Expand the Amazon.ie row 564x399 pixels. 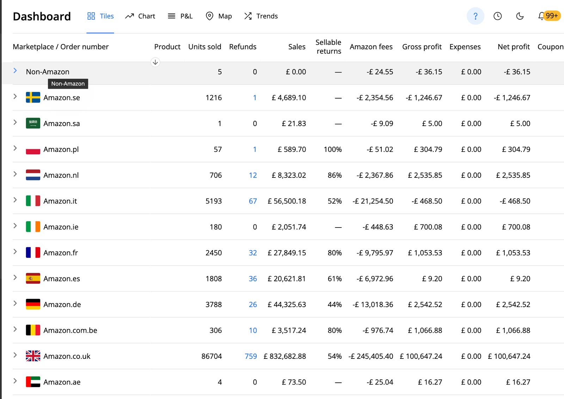pyautogui.click(x=15, y=226)
